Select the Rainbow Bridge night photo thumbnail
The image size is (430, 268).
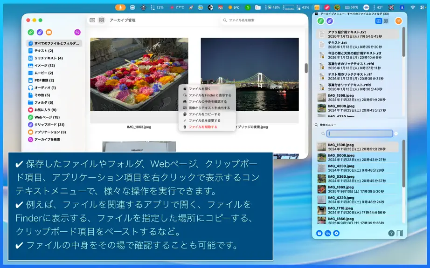250,74
